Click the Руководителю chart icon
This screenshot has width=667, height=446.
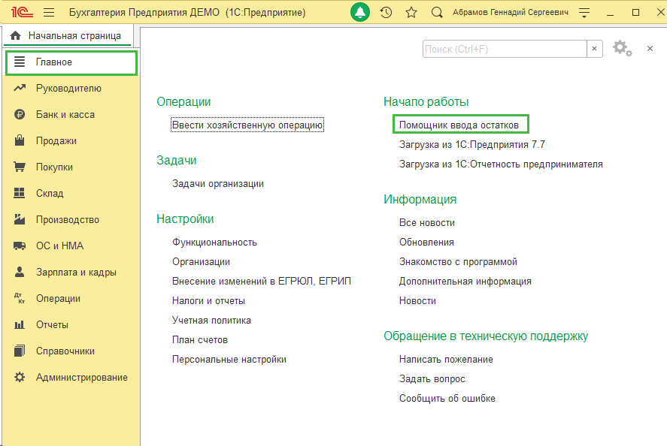(x=20, y=88)
